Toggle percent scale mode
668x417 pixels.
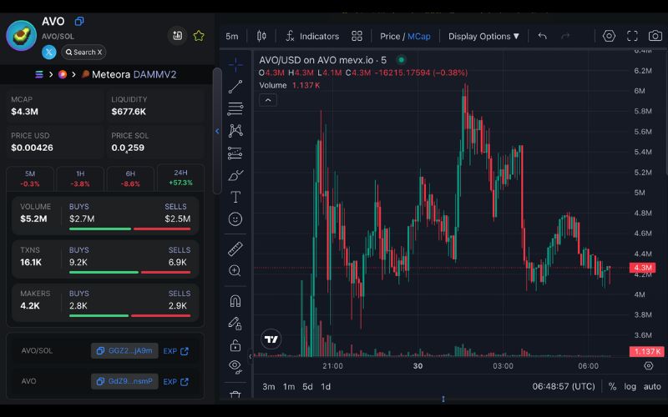[612, 386]
